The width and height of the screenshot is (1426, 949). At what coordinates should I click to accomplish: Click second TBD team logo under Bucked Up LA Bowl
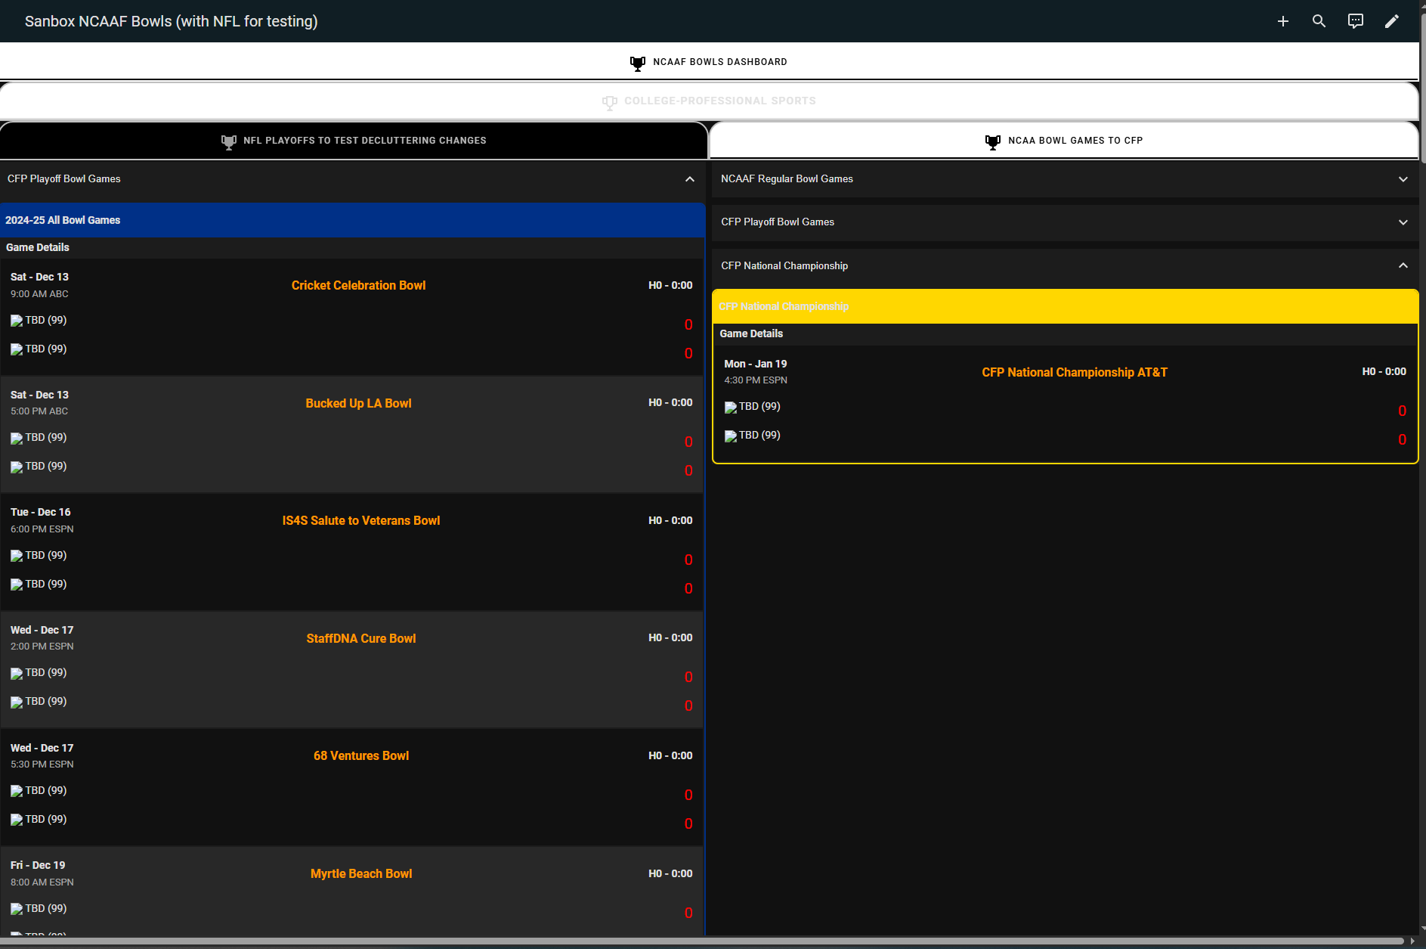point(17,467)
